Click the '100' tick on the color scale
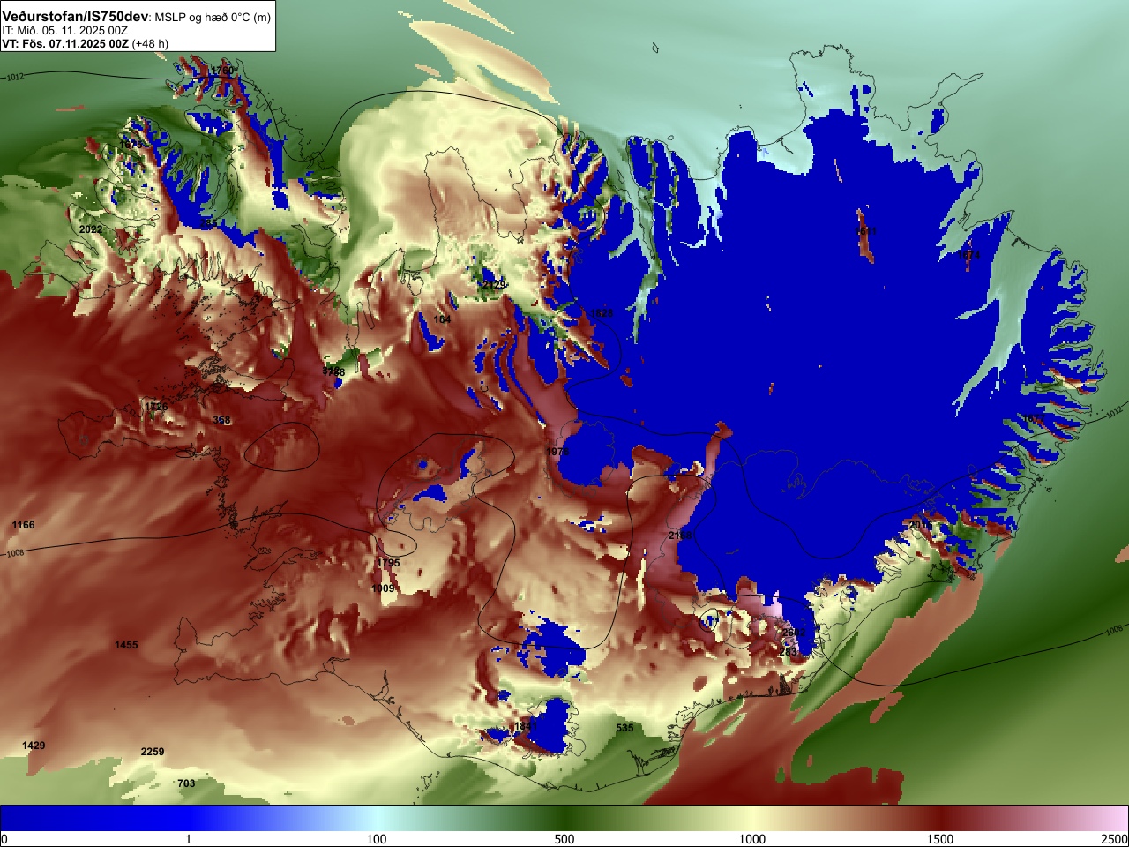 pos(377,839)
